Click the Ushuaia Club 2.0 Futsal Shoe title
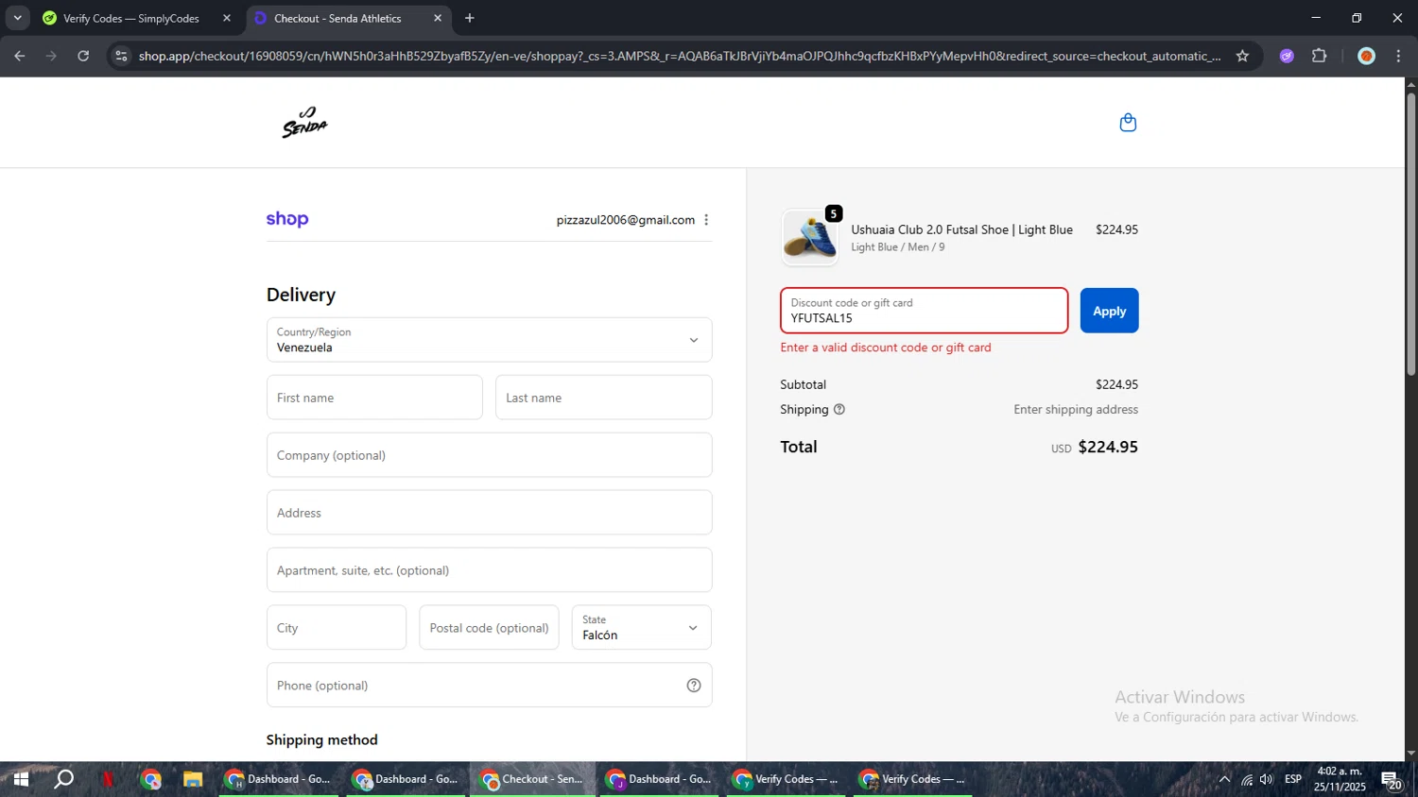Viewport: 1418px width, 797px height. click(x=961, y=229)
